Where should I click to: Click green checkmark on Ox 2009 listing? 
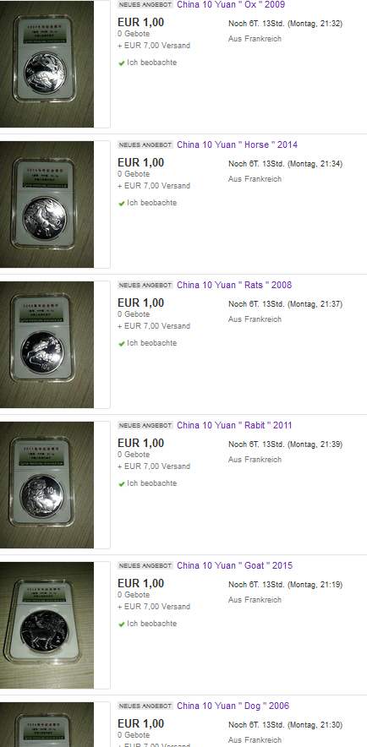tap(122, 63)
